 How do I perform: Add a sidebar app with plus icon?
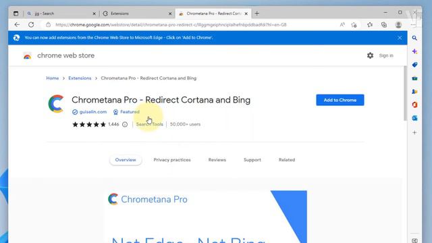(x=414, y=132)
